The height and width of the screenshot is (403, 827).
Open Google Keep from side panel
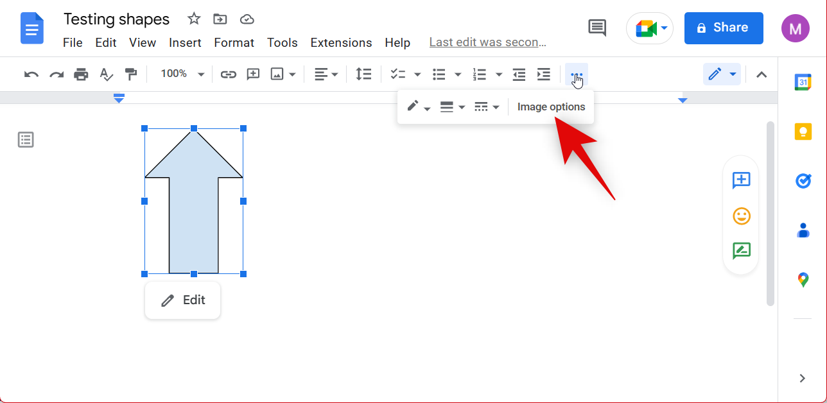(x=803, y=132)
